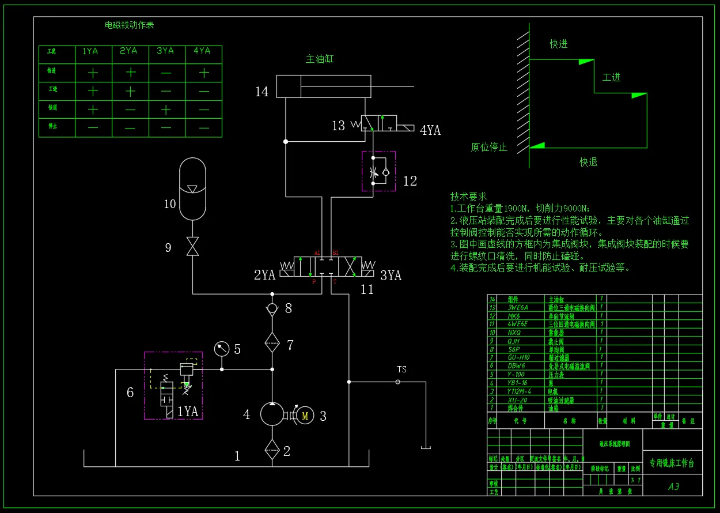This screenshot has width=720, height=513.
Task: Click the 电磁铁动作表 table title
Action: [129, 25]
